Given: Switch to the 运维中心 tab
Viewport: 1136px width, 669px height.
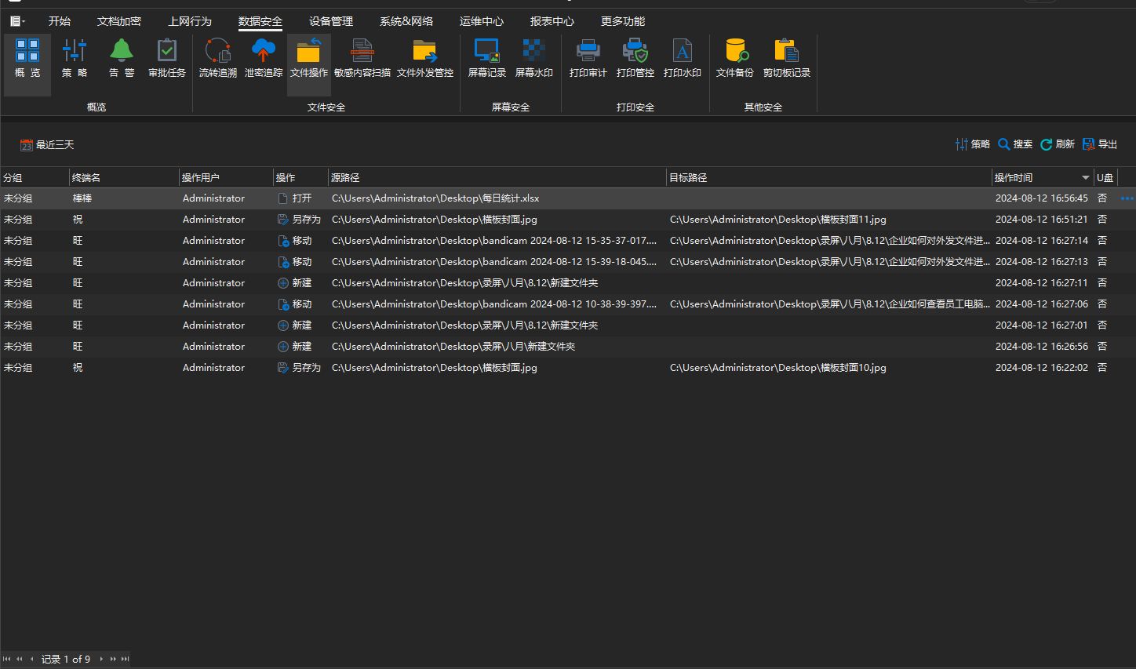Looking at the screenshot, I should (x=482, y=21).
